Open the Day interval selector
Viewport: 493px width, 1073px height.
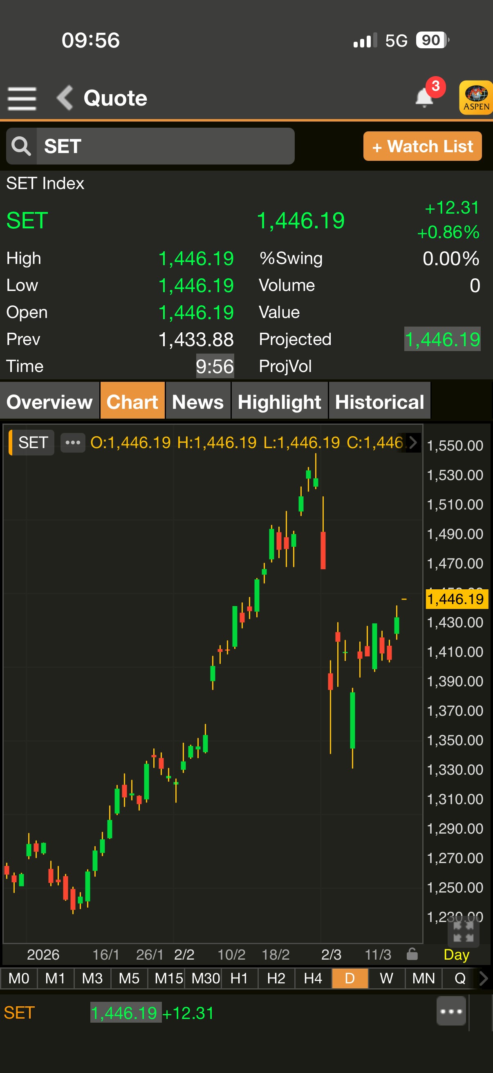[456, 954]
